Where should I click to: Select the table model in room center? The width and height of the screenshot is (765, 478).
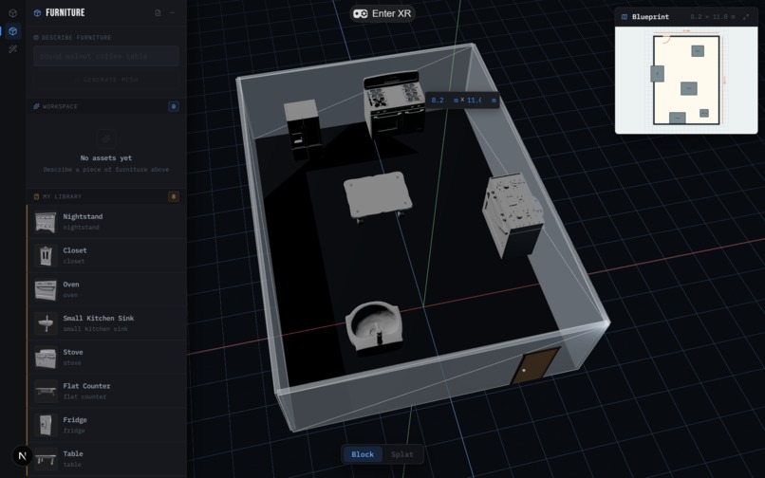pos(378,196)
